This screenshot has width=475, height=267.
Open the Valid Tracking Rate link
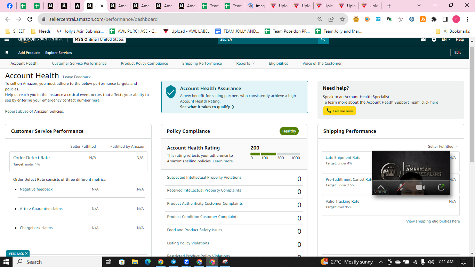tap(343, 201)
